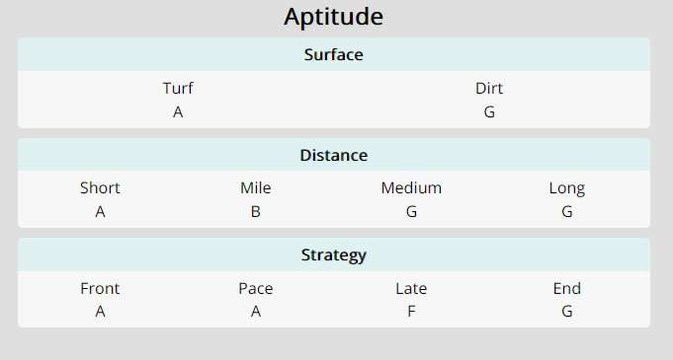Viewport: 673px width, 360px height.
Task: Click the F grade under Late
Action: tap(411, 311)
